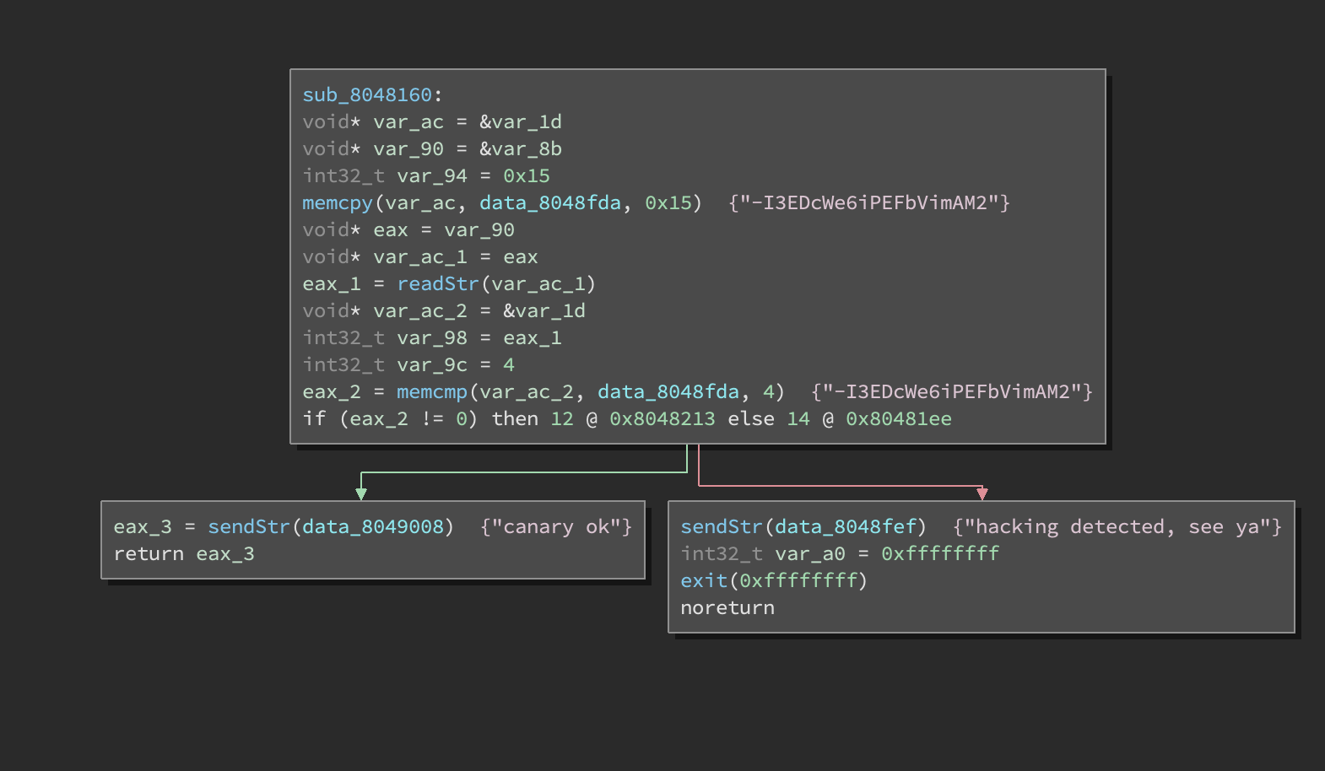Select the memcpy function call
Image resolution: width=1325 pixels, height=771 pixels.
point(337,203)
